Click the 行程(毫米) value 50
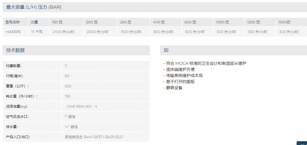The height and width of the screenshot is (145, 307). pyautogui.click(x=67, y=76)
